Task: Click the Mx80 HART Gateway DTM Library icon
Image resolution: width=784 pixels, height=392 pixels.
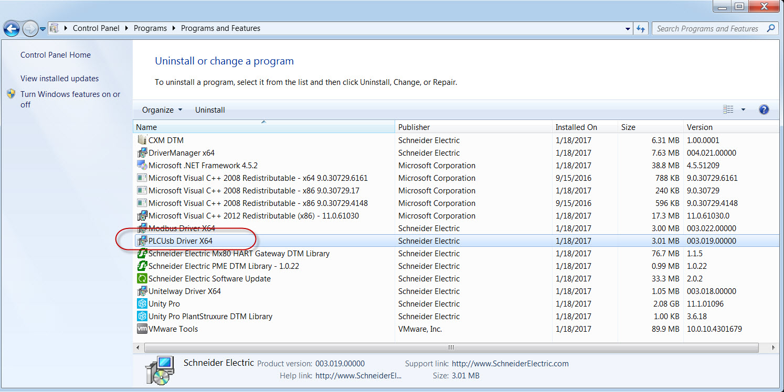Action: [x=142, y=253]
